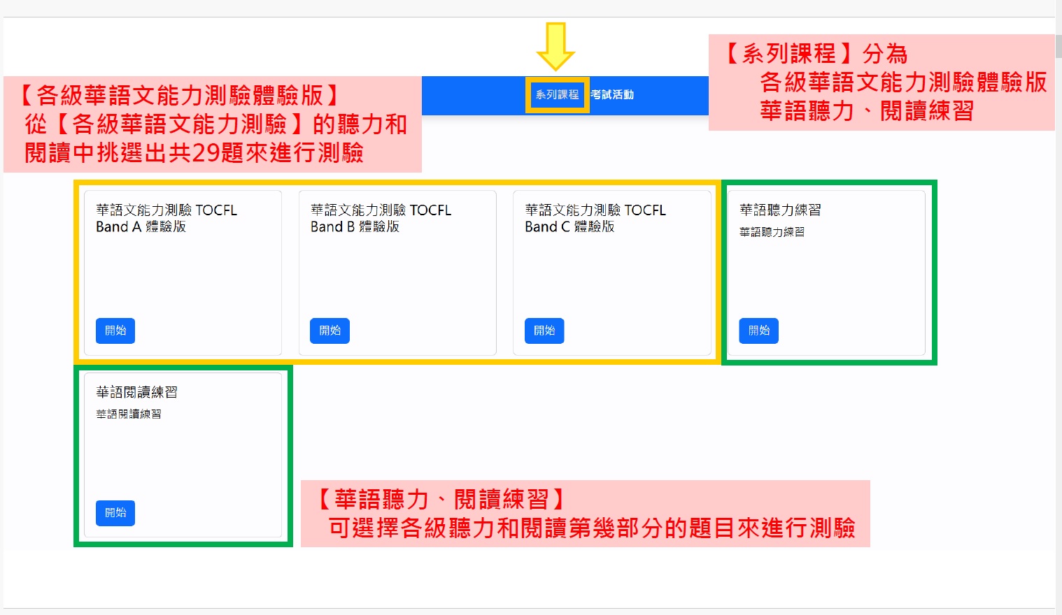Switch to the 考試活動 tab

(612, 94)
